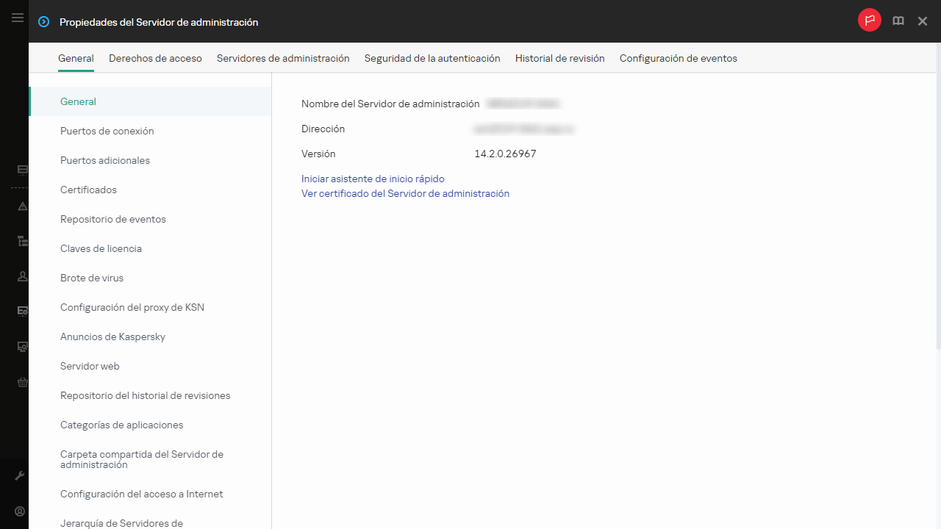Open the help book icon

(x=898, y=21)
